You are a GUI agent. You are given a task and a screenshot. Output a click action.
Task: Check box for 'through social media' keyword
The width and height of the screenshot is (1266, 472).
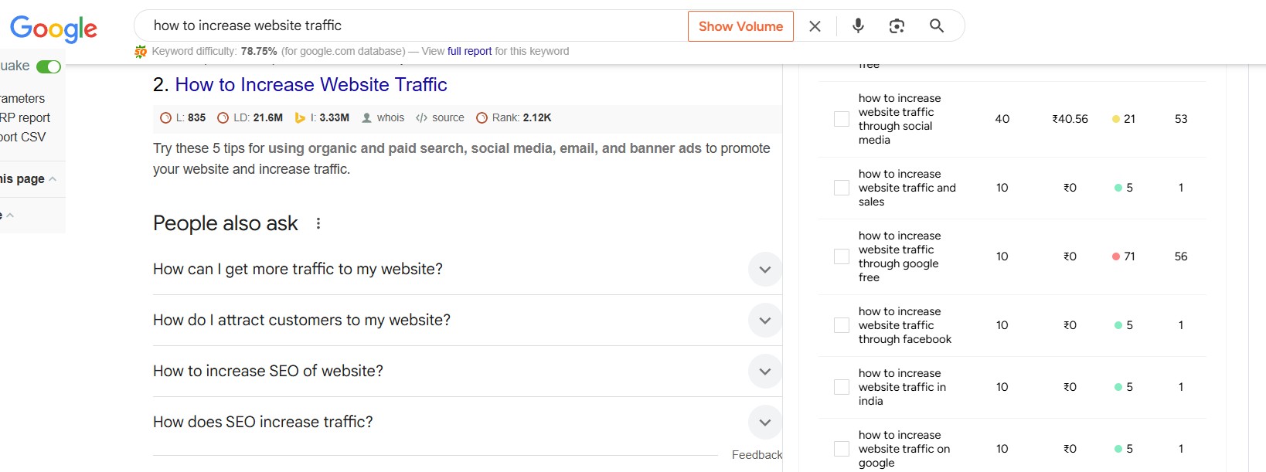[x=842, y=119]
